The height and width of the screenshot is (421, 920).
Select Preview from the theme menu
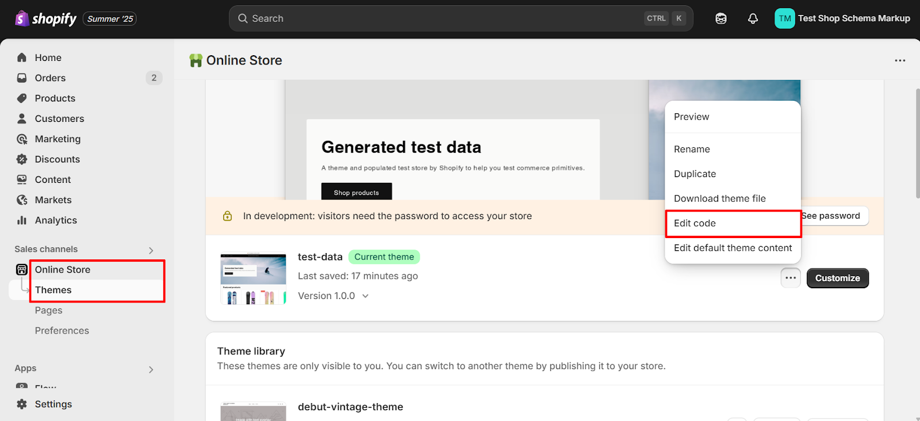[x=733, y=117]
